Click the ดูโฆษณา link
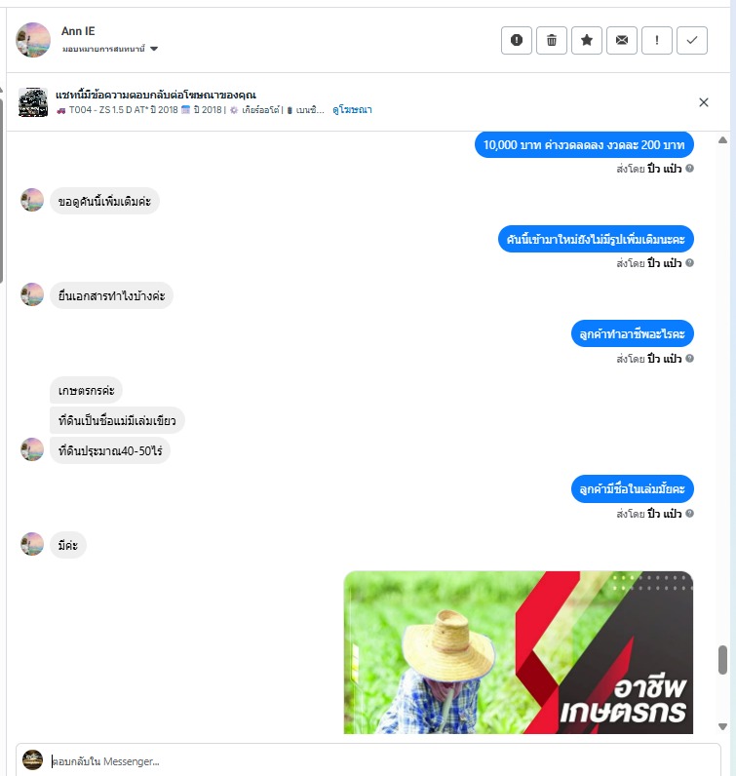This screenshot has height=776, width=736. tap(352, 110)
